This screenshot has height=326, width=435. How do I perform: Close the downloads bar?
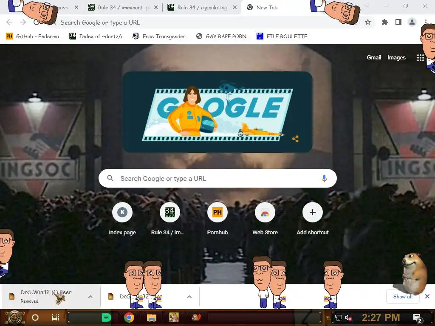(x=427, y=297)
